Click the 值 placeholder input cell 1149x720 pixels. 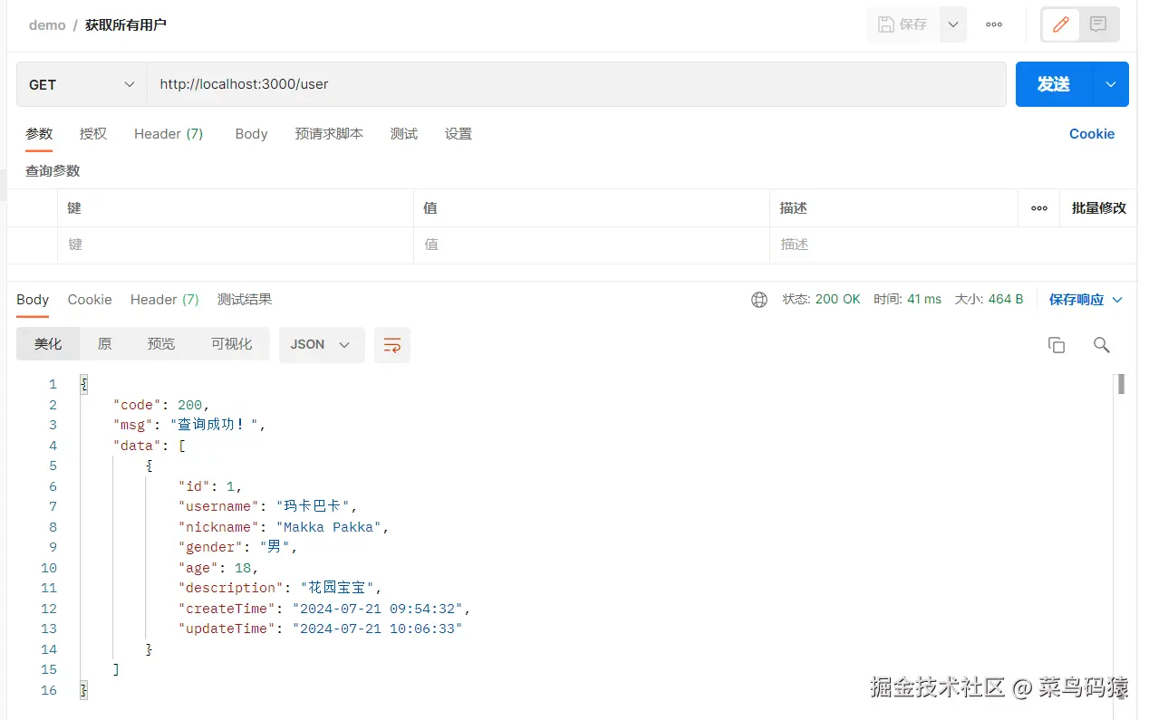592,245
